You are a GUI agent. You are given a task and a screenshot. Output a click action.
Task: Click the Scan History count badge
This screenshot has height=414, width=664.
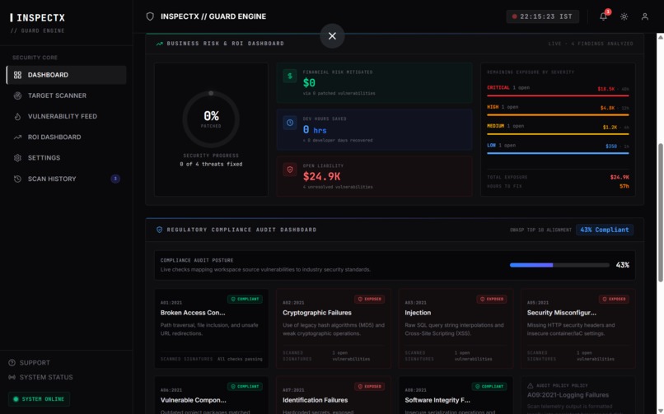pyautogui.click(x=115, y=179)
